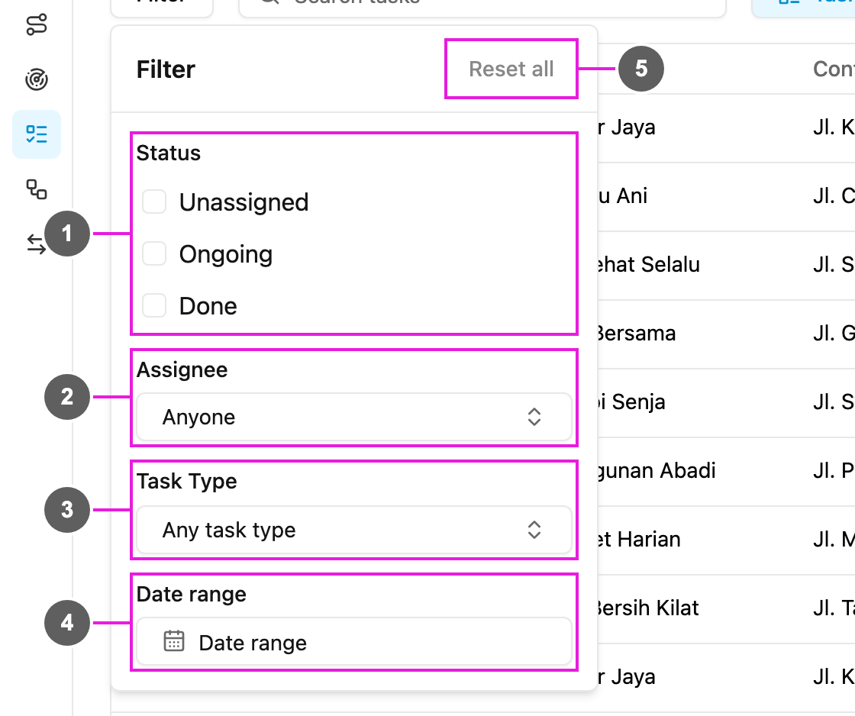Tick the Unassigned status checkbox
This screenshot has height=716, width=855.
tap(154, 202)
